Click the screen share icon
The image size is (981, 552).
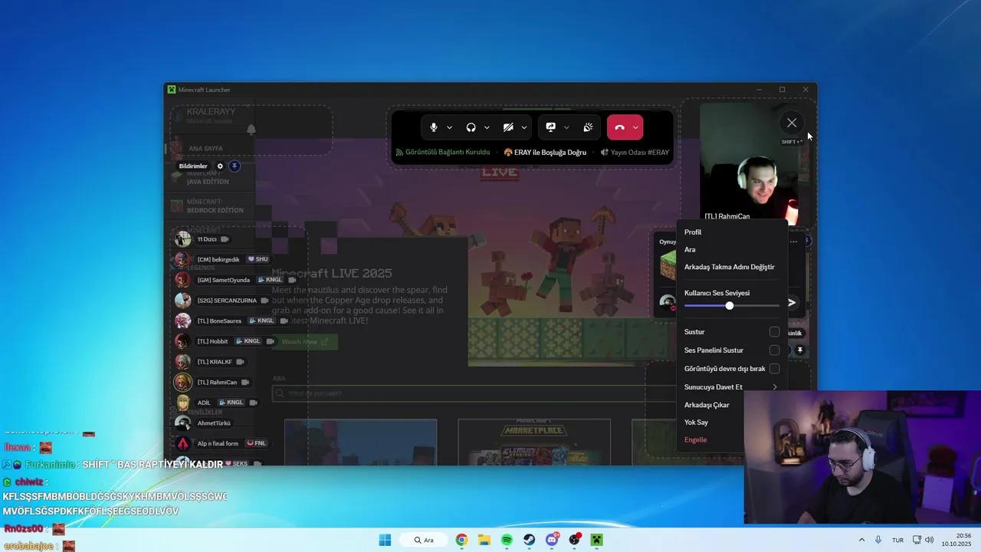[550, 127]
